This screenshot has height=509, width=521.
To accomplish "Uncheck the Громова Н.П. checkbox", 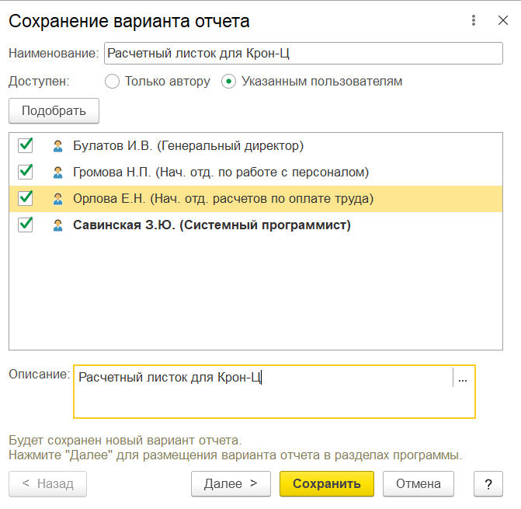I will click(26, 172).
